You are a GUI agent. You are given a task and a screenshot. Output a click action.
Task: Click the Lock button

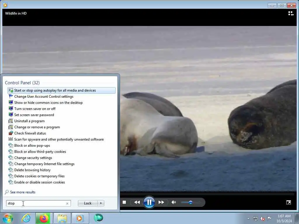click(x=88, y=203)
